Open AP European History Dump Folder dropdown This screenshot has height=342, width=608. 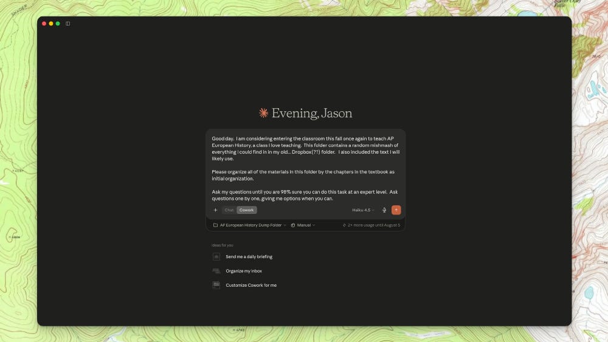(250, 225)
